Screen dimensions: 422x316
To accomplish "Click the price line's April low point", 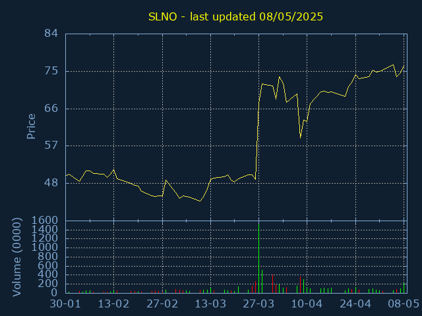I will click(301, 138).
